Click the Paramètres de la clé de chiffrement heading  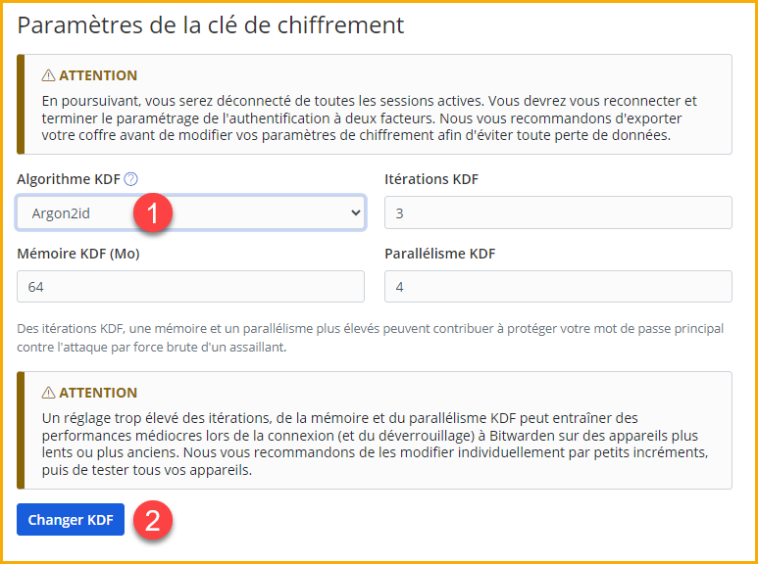[x=211, y=25]
